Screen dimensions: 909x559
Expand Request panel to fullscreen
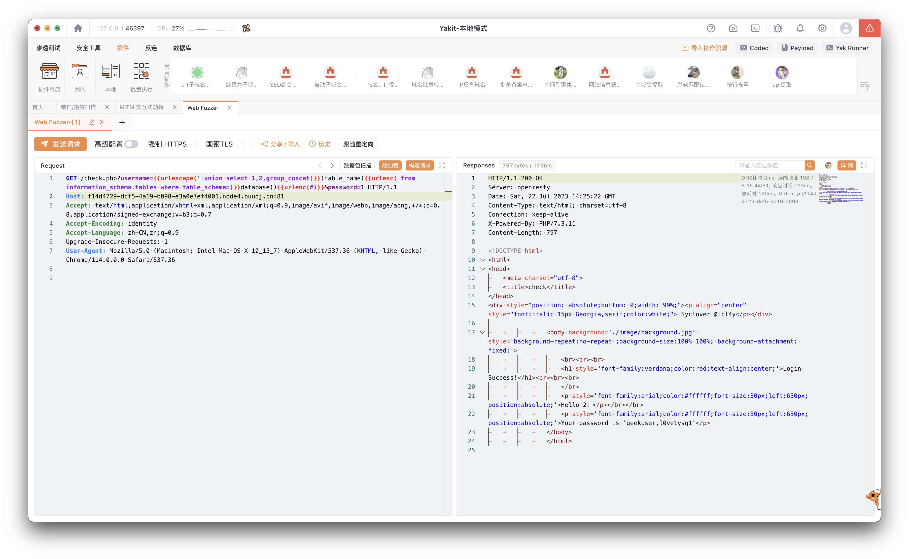click(442, 166)
